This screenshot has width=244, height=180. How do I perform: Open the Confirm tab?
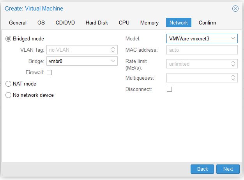coord(207,23)
